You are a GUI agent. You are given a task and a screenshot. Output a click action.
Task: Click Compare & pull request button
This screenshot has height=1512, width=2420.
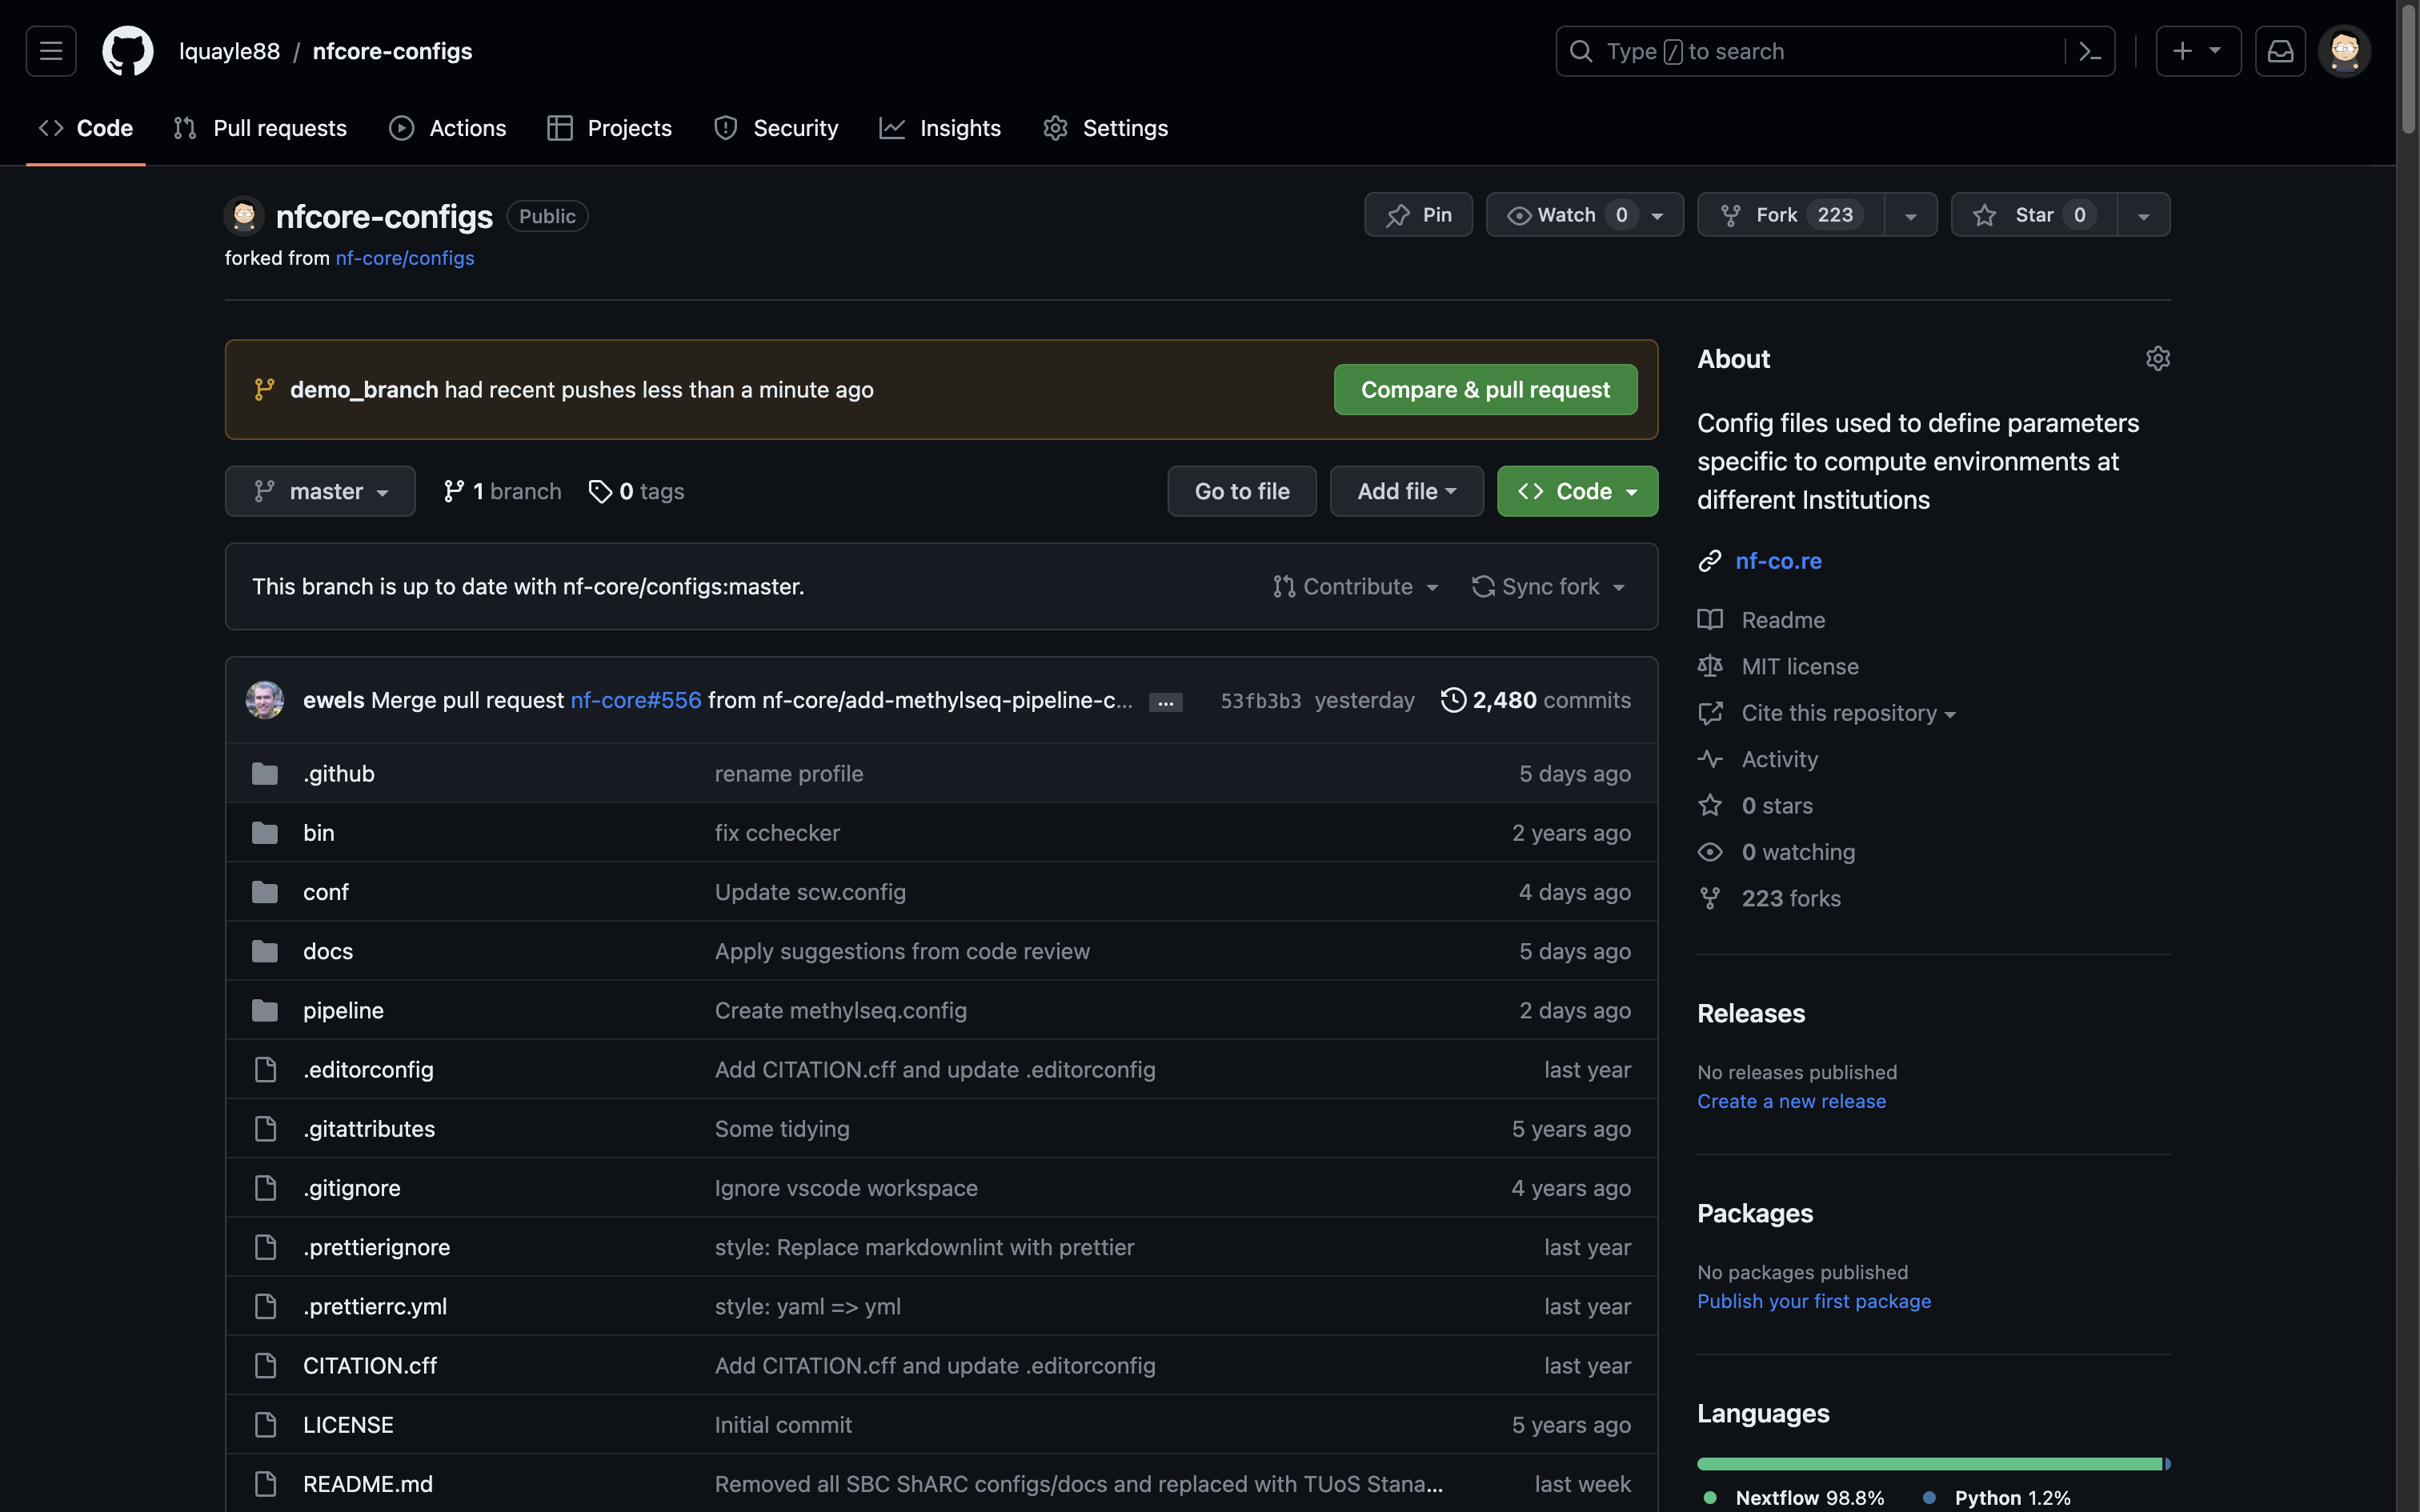(x=1485, y=390)
